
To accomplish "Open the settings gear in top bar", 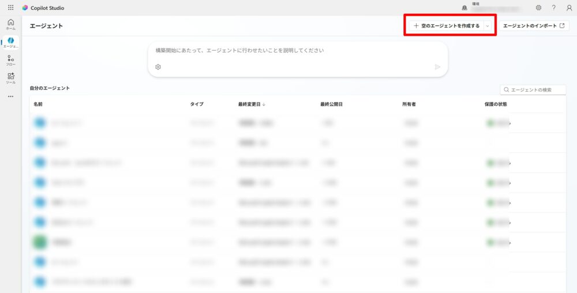I will click(x=538, y=7).
